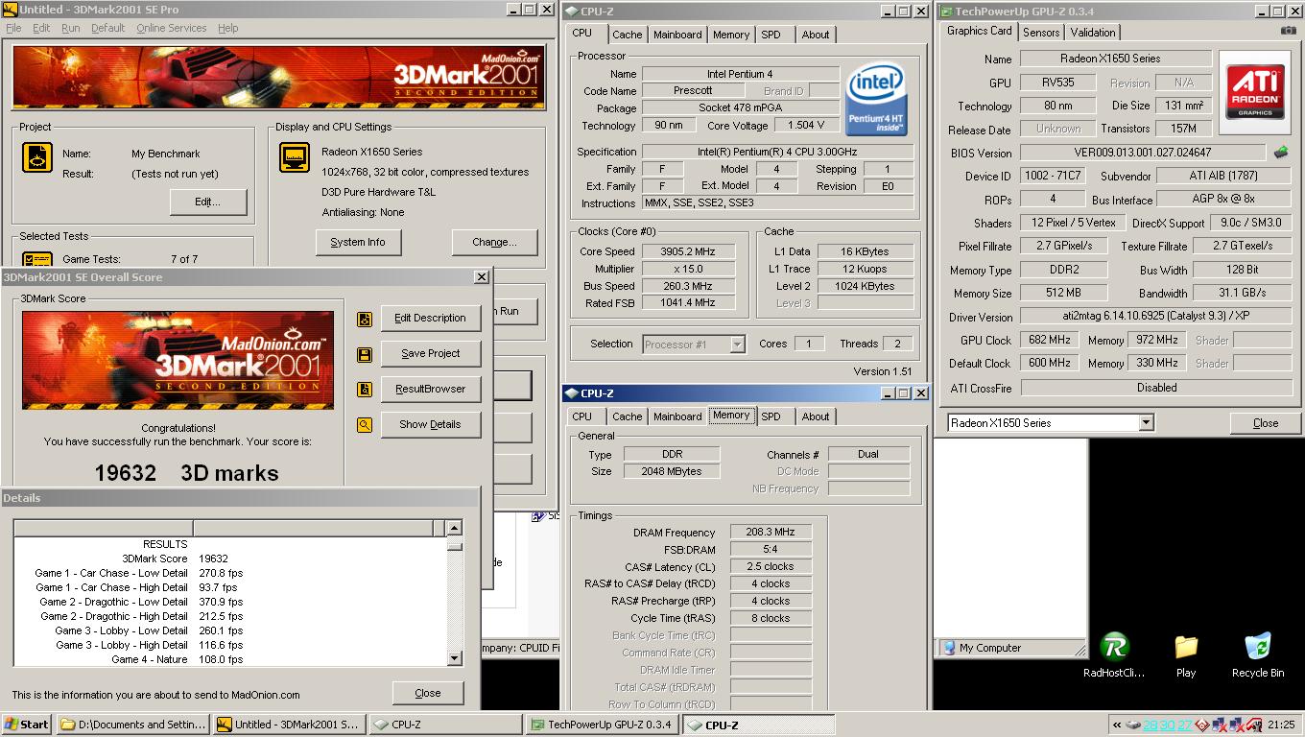Screen dimensions: 1305x737
Task: Open the Run menu in 3DMark
Action: [x=71, y=28]
